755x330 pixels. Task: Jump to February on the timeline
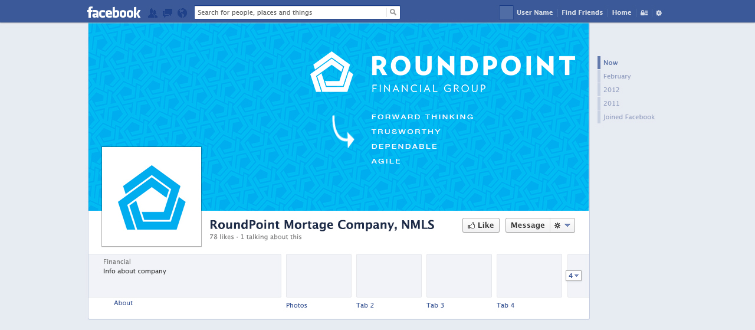617,76
